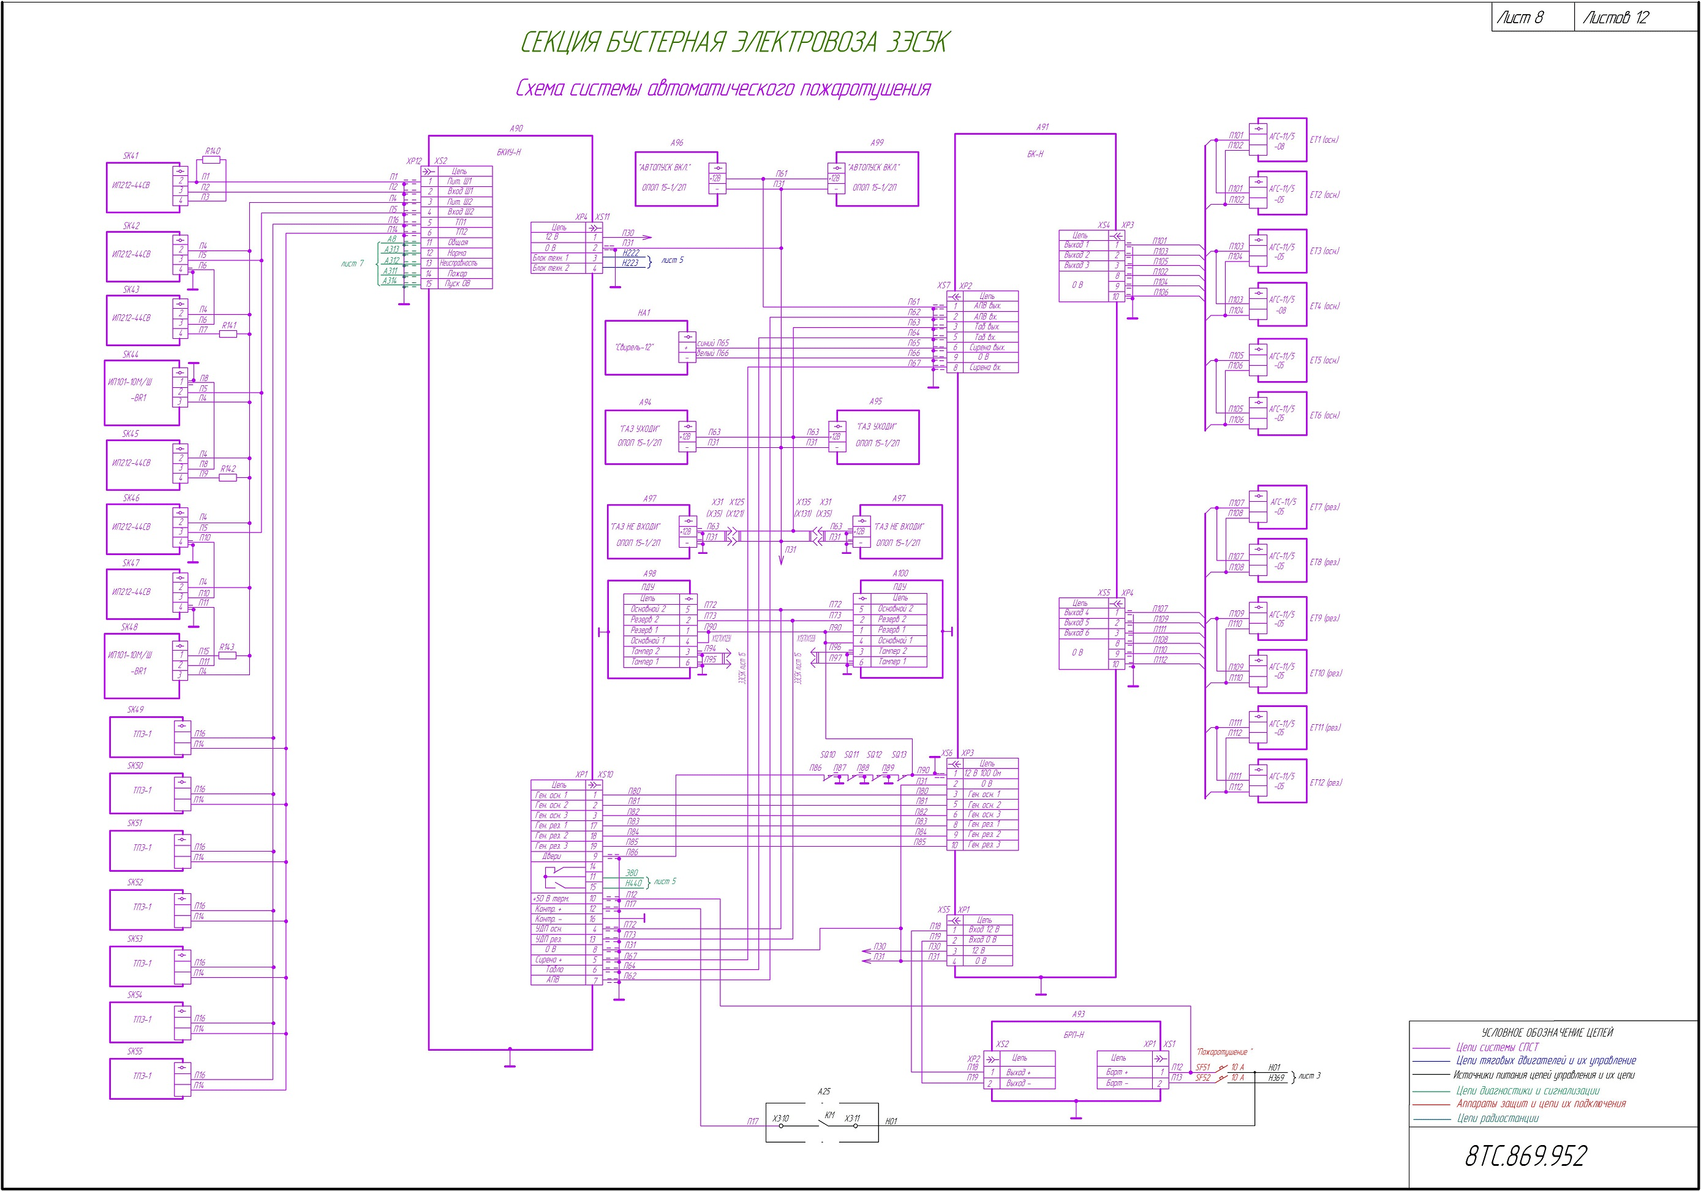1701x1191 pixels.
Task: Click the title 'СЕКЦИЯ БУСТЕРНАЯ ЭЛЕКТРОВОЗА 3ЭС5К'
Action: (734, 43)
